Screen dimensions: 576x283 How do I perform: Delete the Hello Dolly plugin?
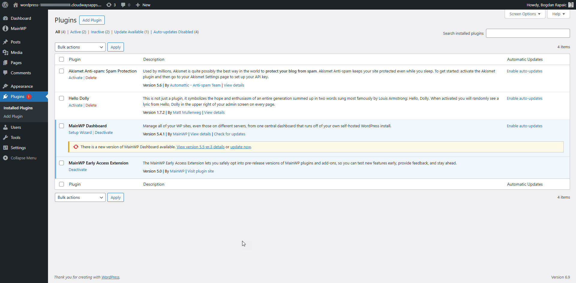[91, 105]
